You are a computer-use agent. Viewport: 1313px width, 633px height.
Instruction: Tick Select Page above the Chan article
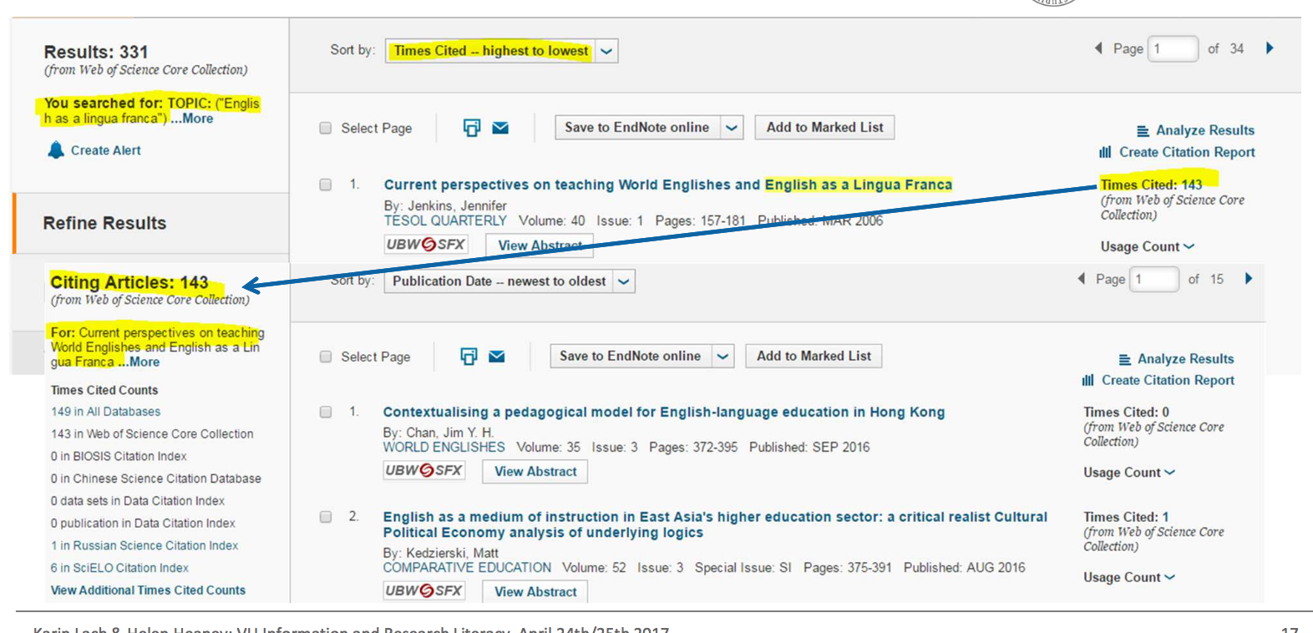[326, 357]
